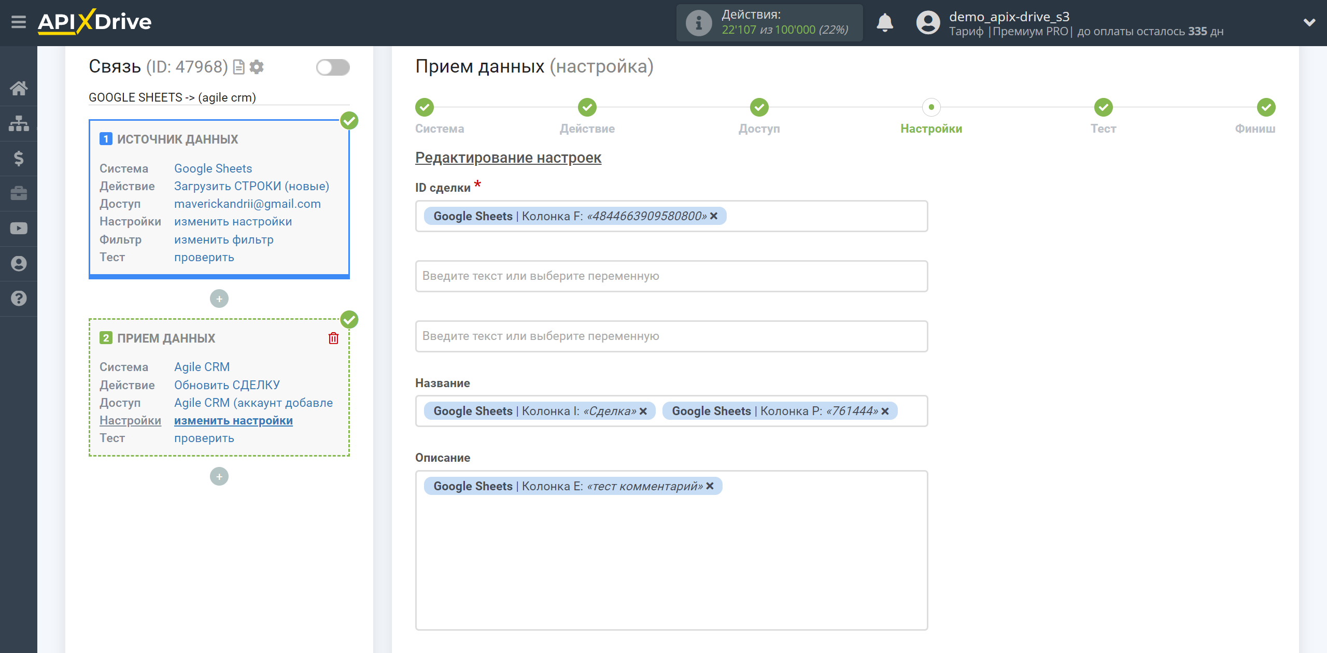Click receiver проверить test link

click(204, 438)
